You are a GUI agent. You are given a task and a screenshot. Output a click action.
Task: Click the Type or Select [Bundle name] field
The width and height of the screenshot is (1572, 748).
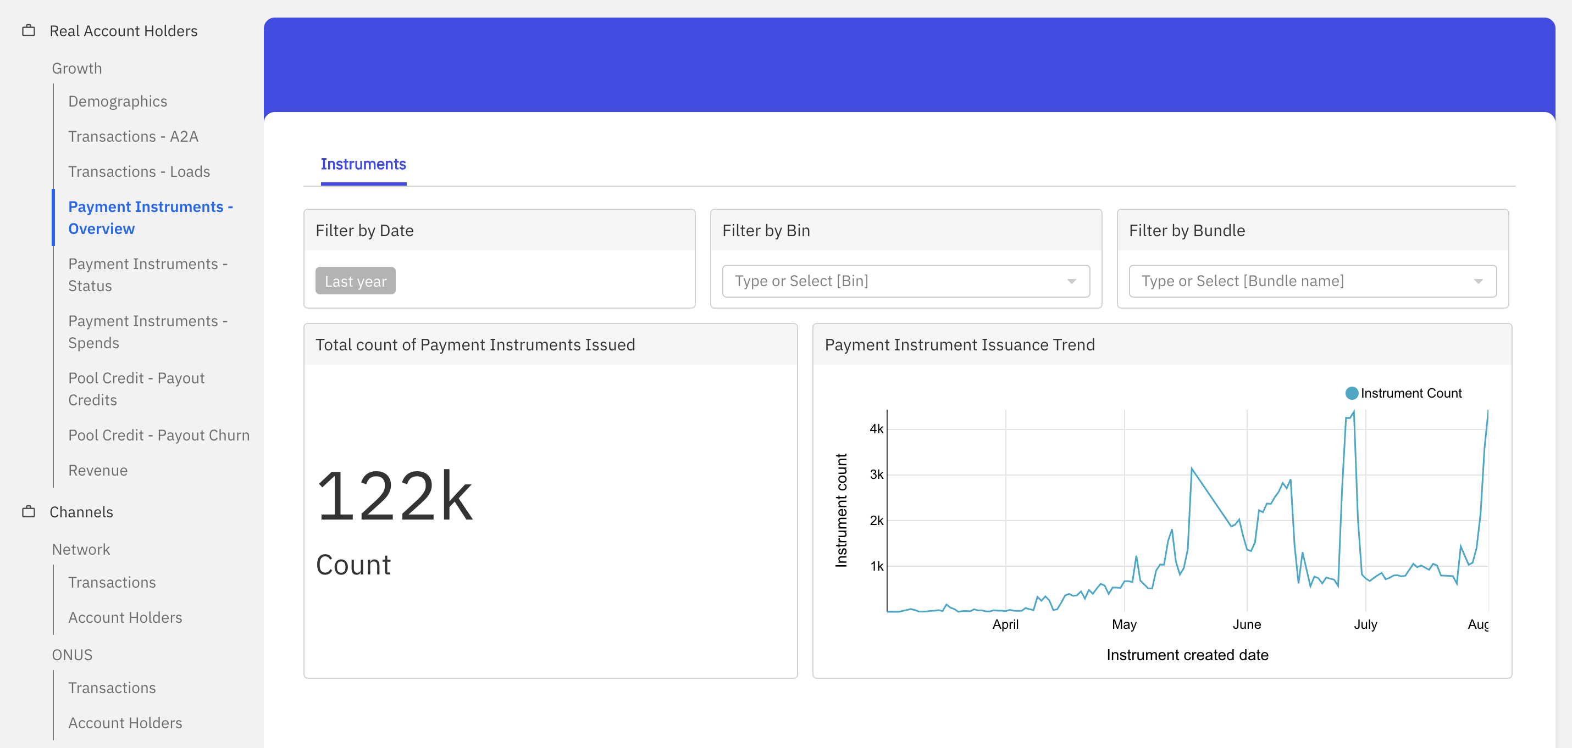(1312, 281)
